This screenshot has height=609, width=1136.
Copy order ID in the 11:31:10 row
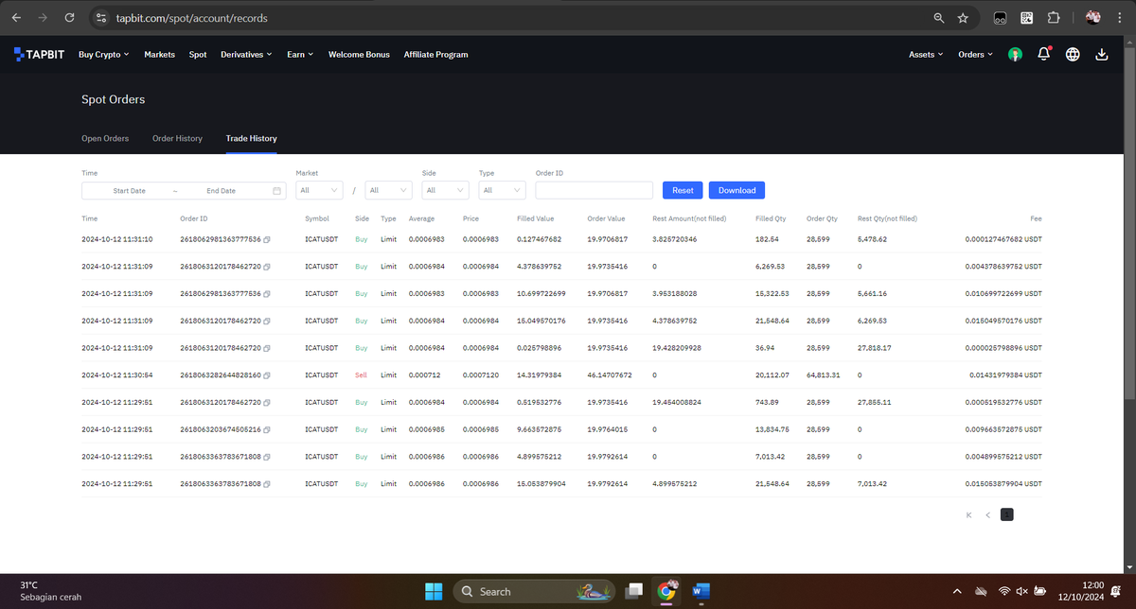268,239
